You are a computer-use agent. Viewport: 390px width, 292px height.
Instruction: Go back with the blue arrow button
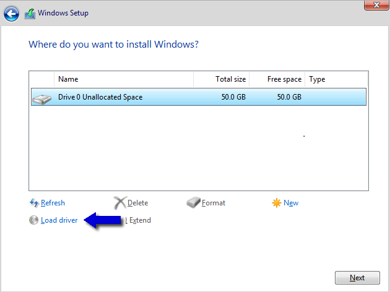click(11, 14)
